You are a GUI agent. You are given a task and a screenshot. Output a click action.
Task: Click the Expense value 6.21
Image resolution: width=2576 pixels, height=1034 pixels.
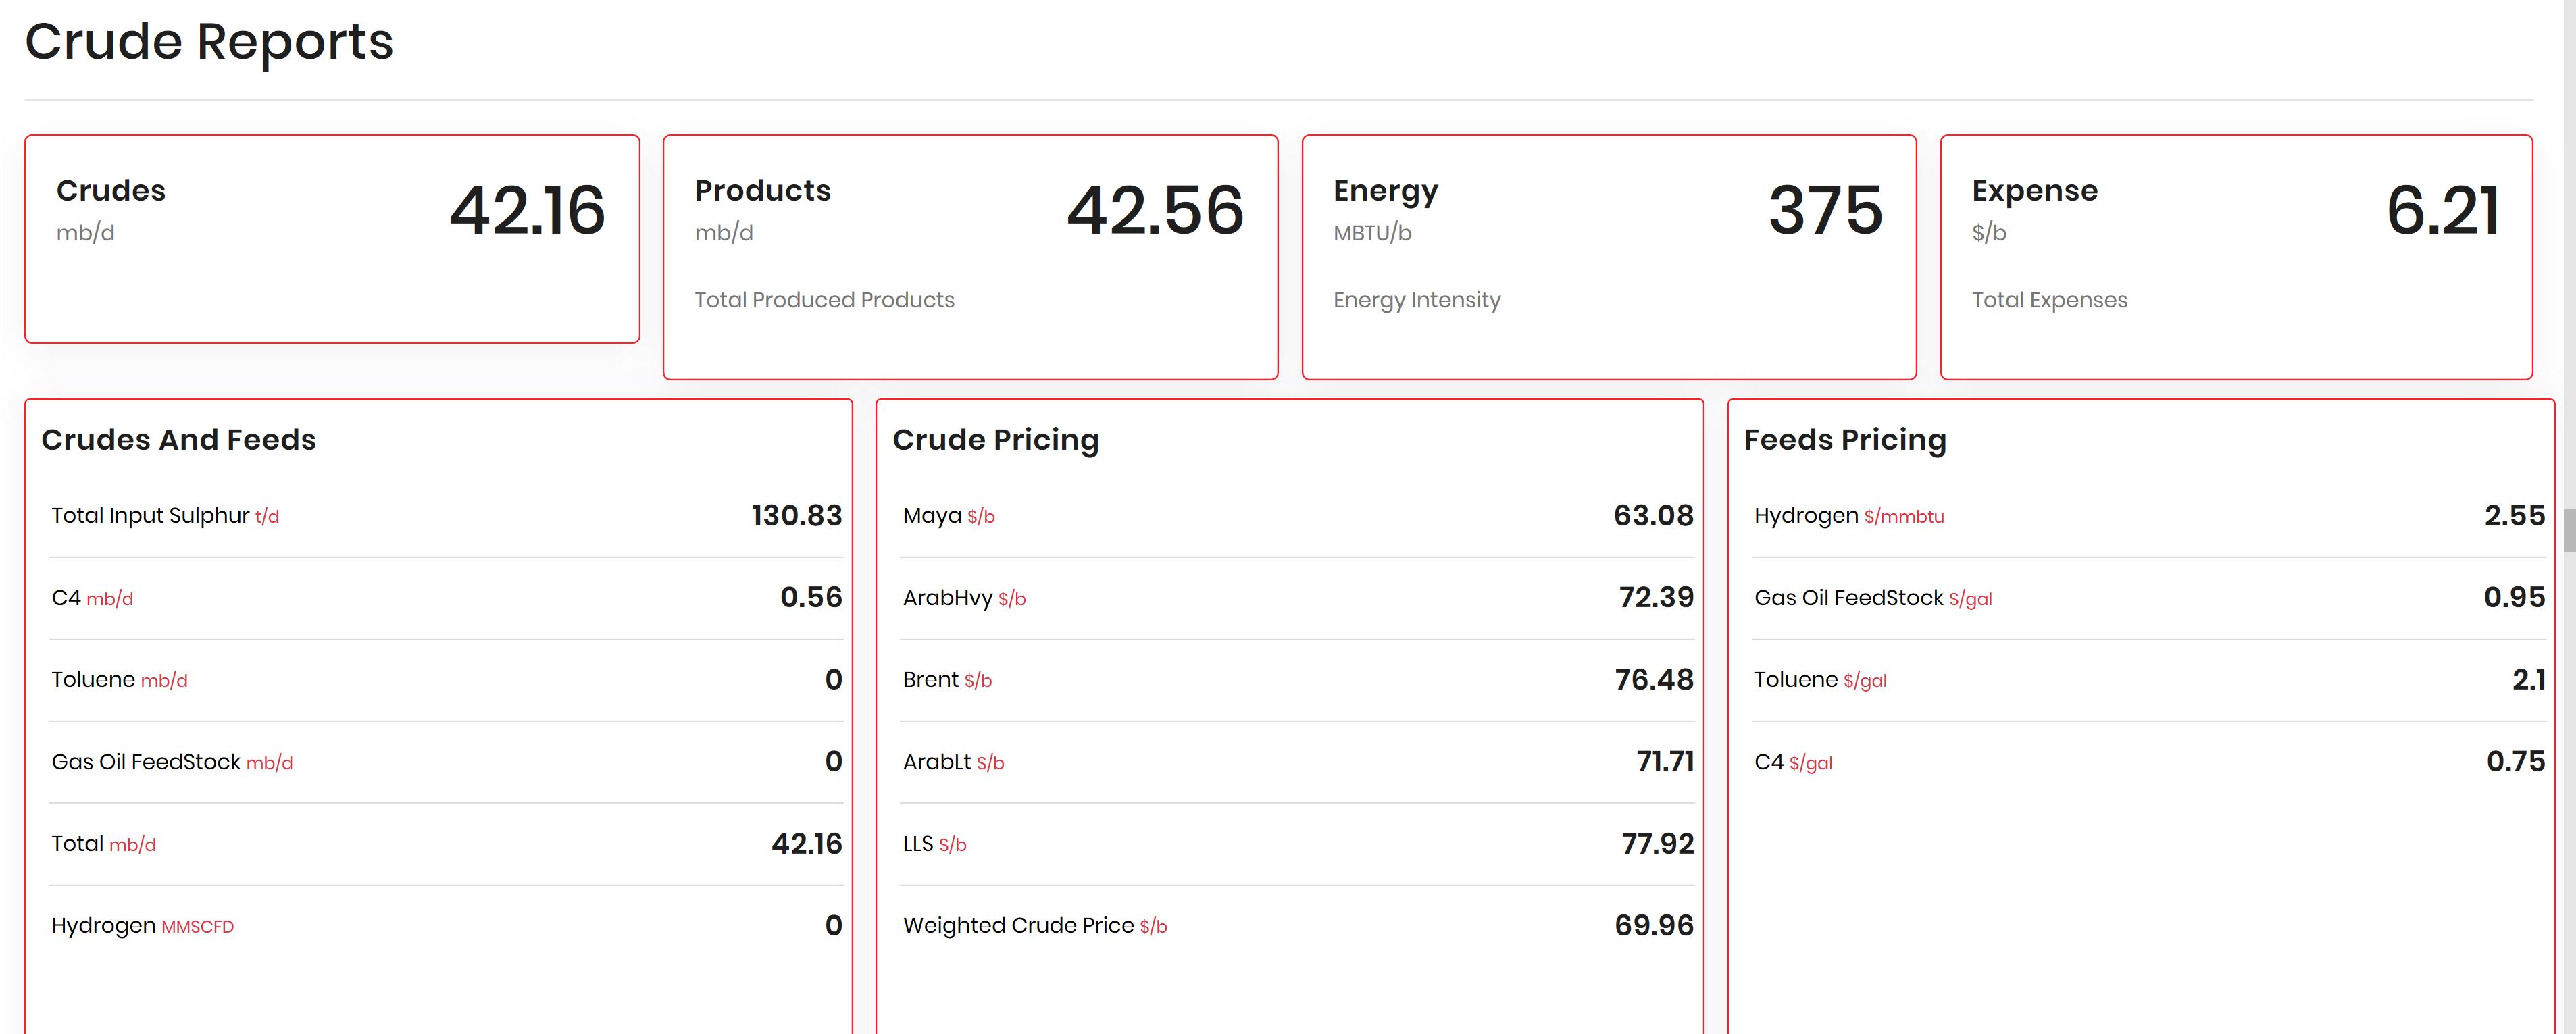pyautogui.click(x=2443, y=210)
